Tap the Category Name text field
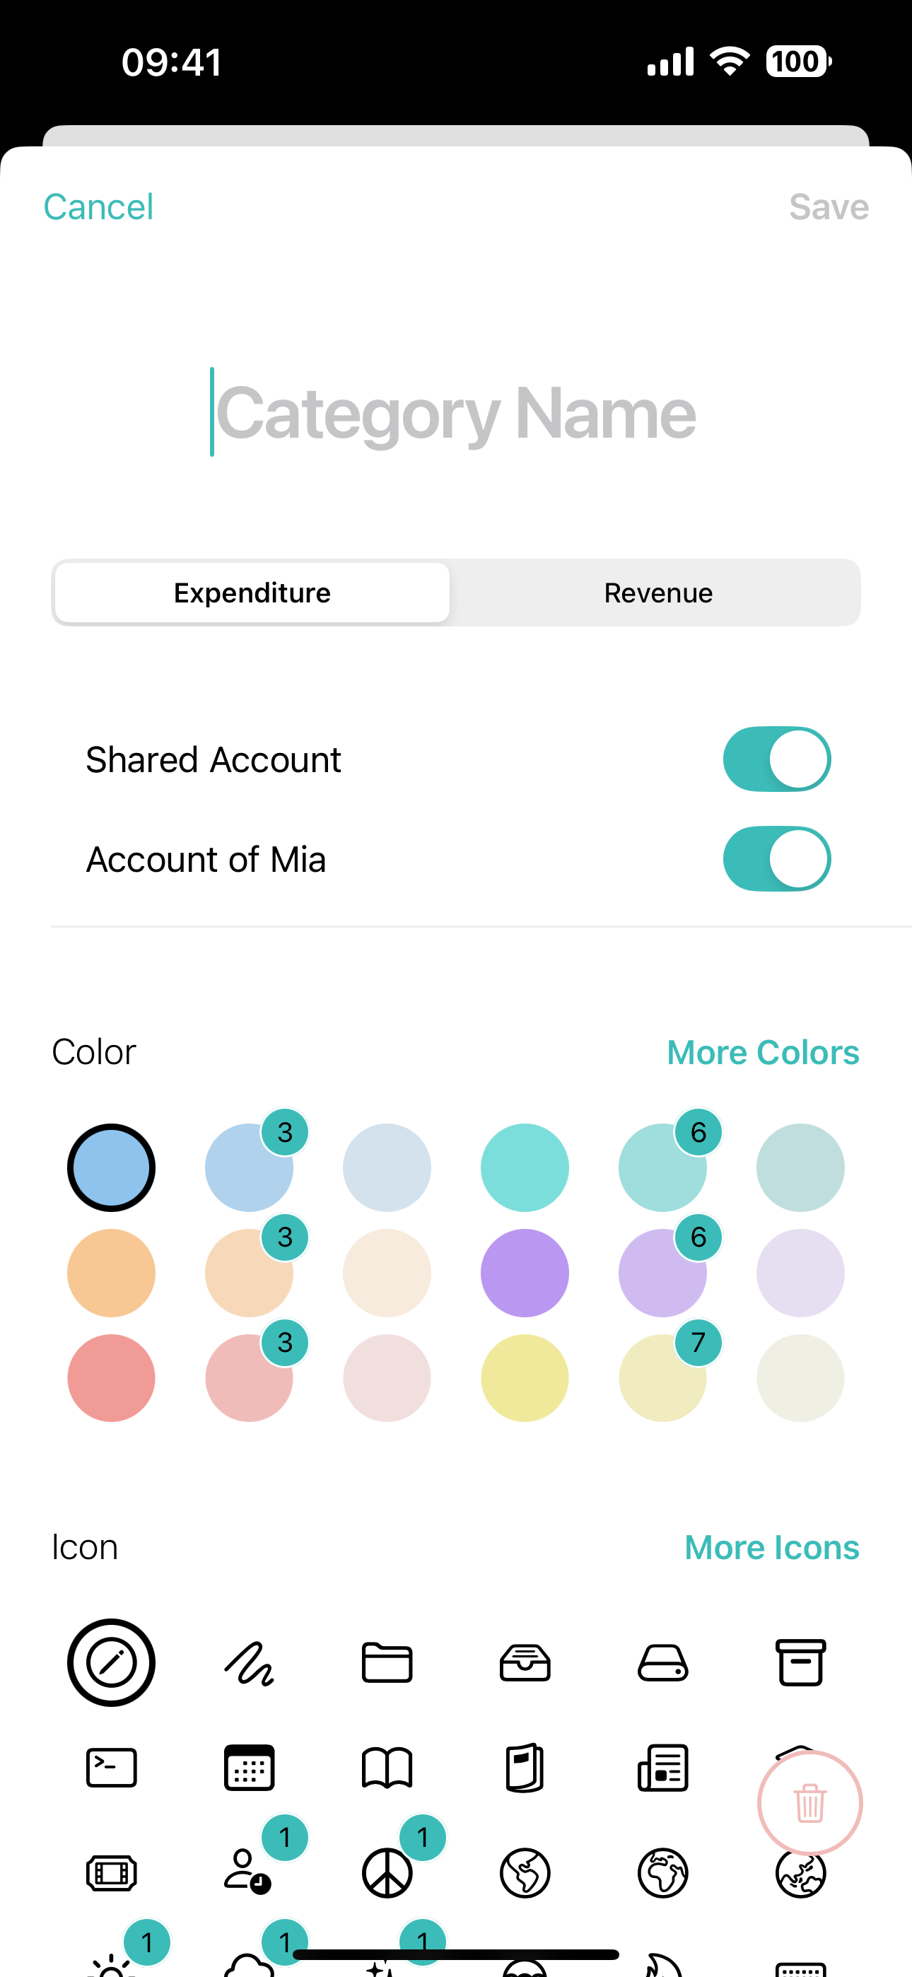912x1977 pixels. pos(456,413)
